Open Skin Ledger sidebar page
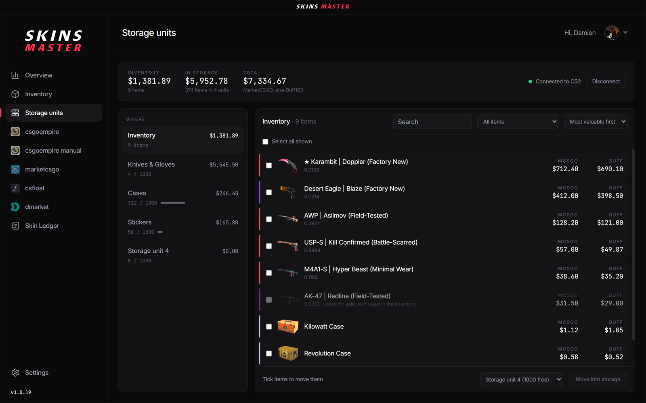 (53, 226)
